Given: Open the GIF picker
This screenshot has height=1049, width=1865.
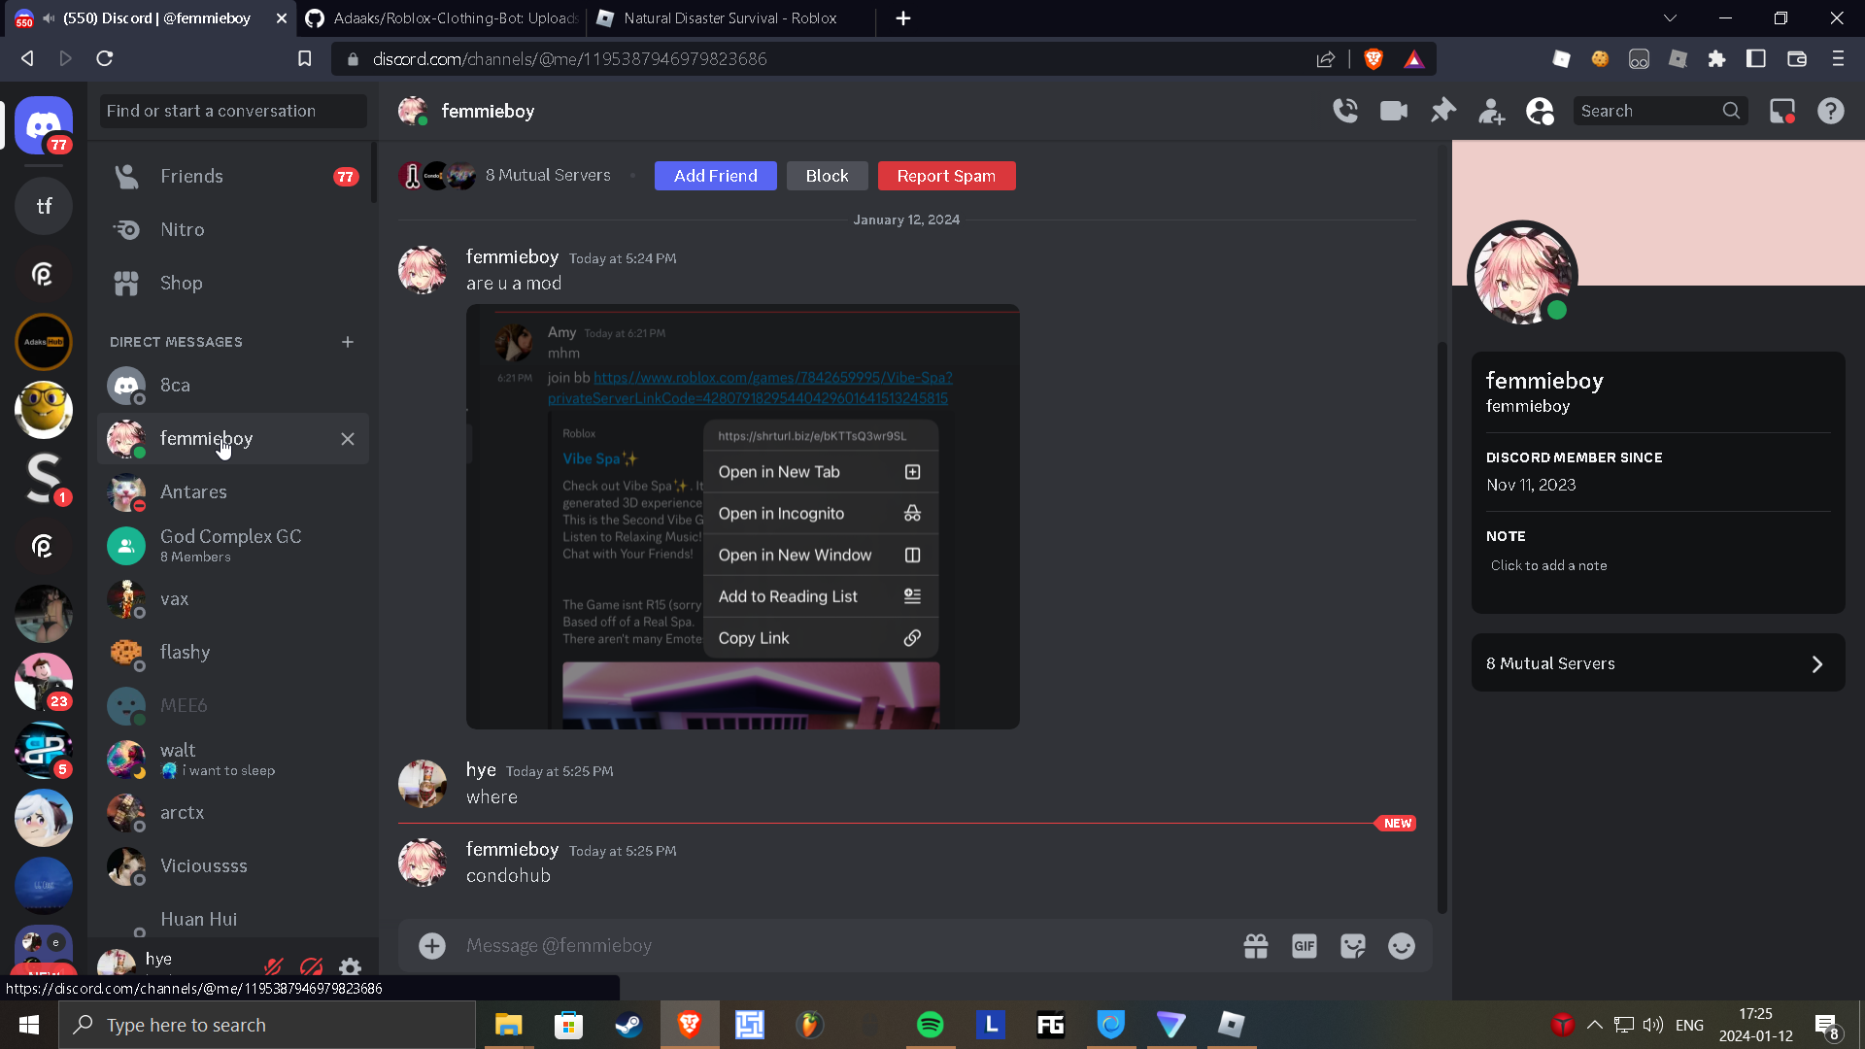Looking at the screenshot, I should [1304, 946].
